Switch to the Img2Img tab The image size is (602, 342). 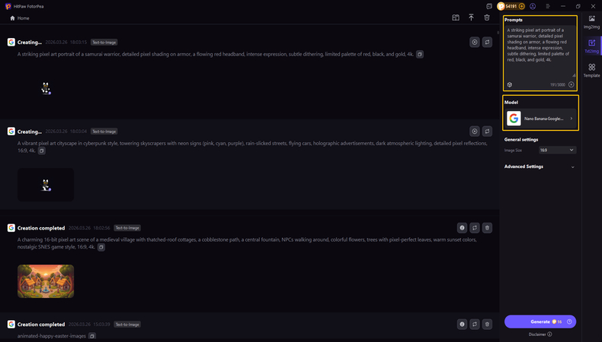[x=591, y=21]
